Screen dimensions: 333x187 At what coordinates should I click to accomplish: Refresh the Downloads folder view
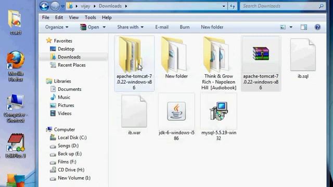point(233,6)
